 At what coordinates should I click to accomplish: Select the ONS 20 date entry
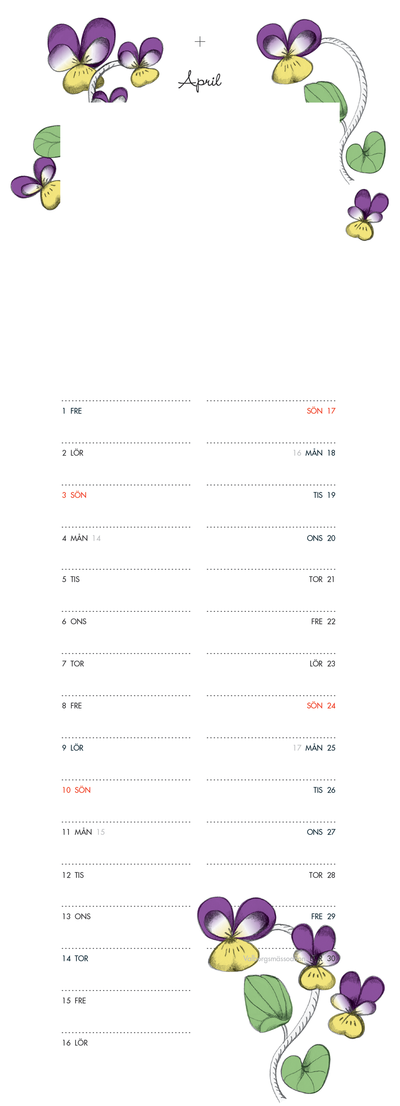tap(321, 538)
